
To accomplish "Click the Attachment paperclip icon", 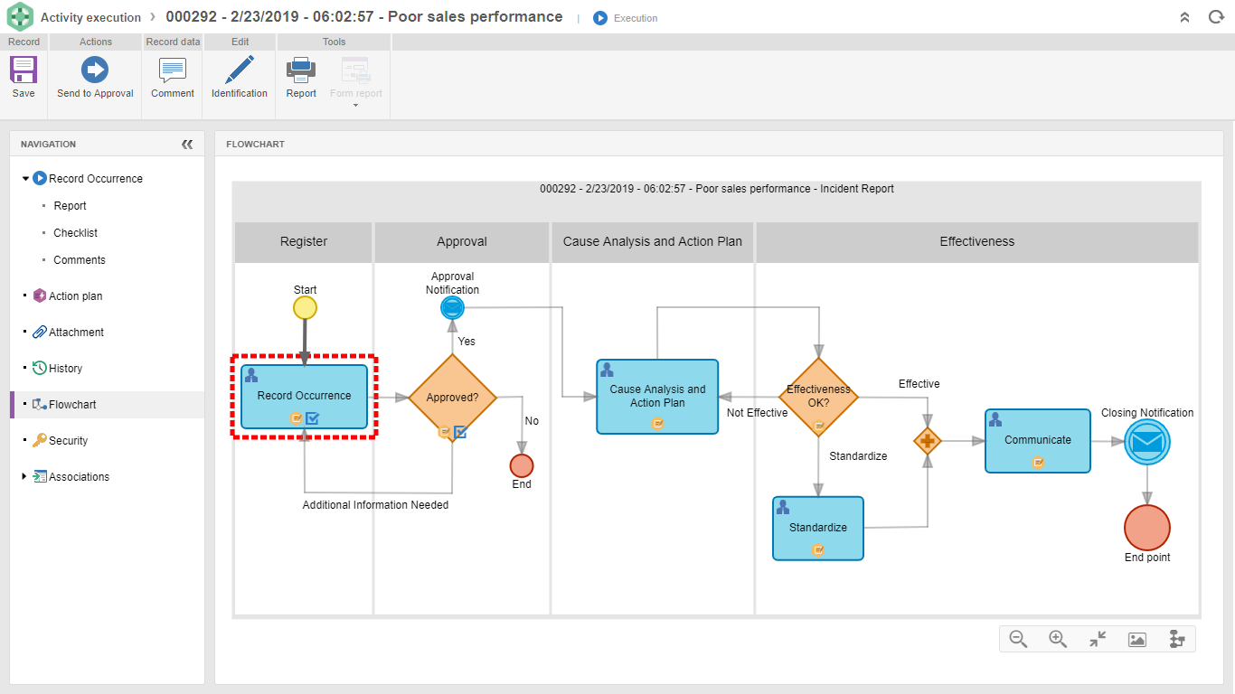I will tap(40, 332).
